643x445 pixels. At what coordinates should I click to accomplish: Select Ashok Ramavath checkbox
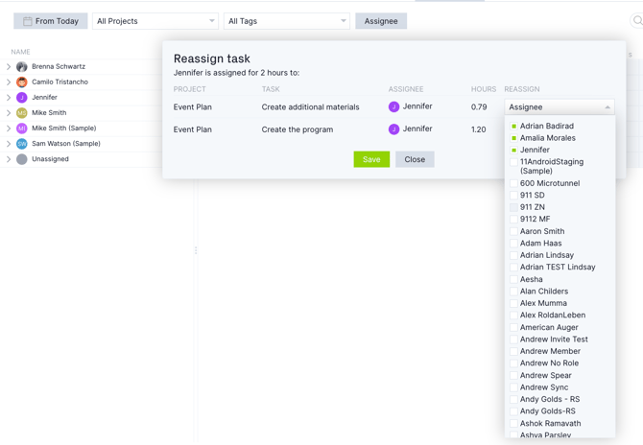click(x=513, y=423)
